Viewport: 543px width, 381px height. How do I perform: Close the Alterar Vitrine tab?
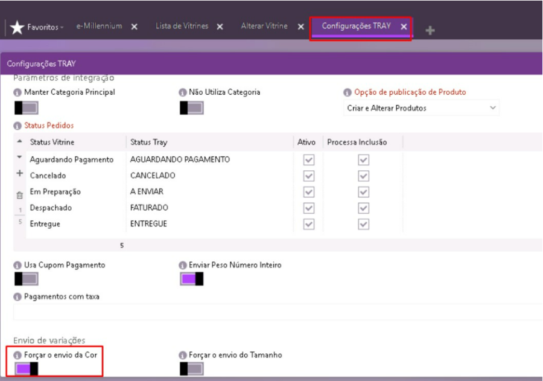(301, 27)
